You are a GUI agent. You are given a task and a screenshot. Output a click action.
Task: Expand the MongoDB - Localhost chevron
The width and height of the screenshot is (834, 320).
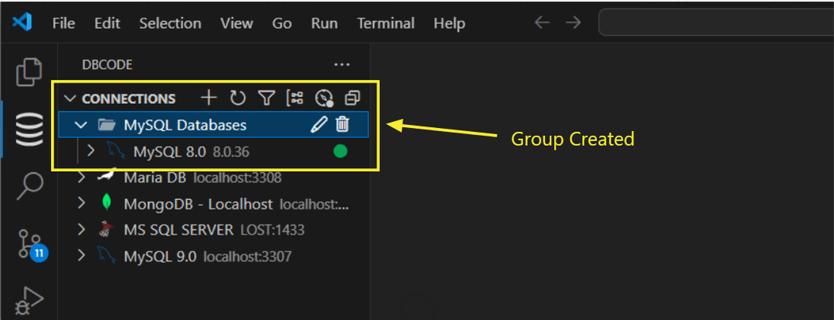pos(81,204)
